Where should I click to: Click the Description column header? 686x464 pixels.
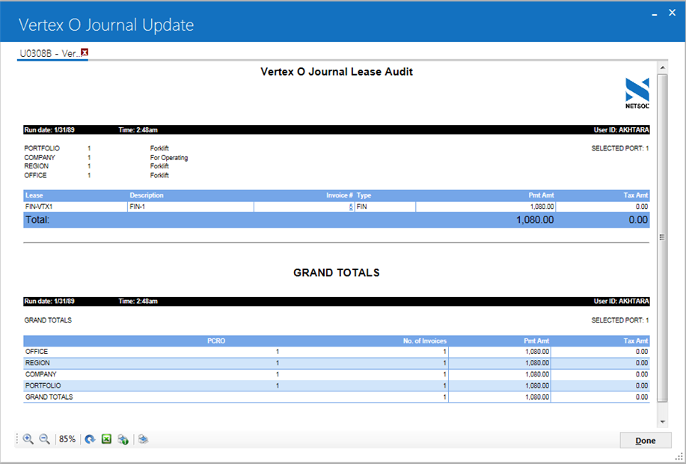coord(146,195)
